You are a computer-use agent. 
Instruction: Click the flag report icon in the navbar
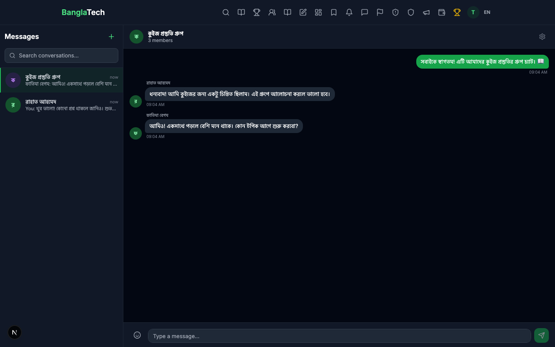point(380,12)
